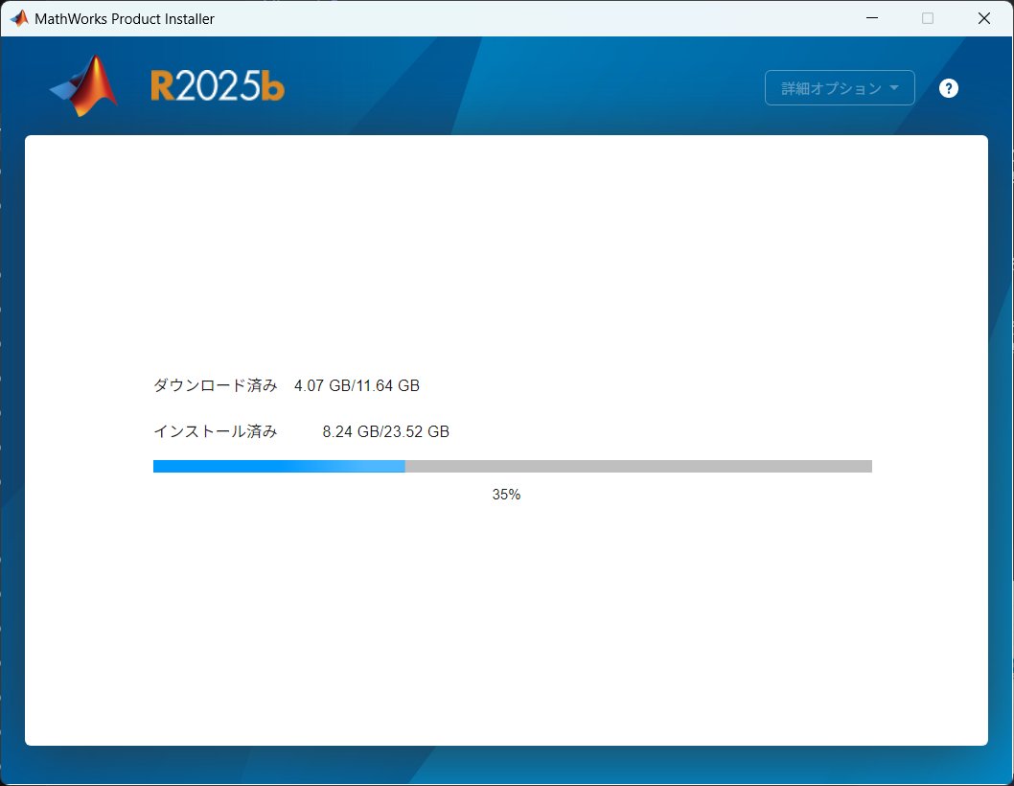The width and height of the screenshot is (1014, 786).
Task: Click the MATLAB logo in header
Action: click(x=84, y=86)
